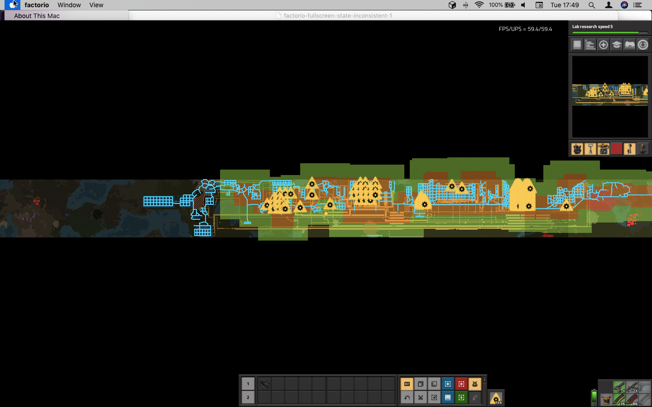Screen dimensions: 652x407
Task: Select quickbar row 1 button
Action: coord(248,384)
